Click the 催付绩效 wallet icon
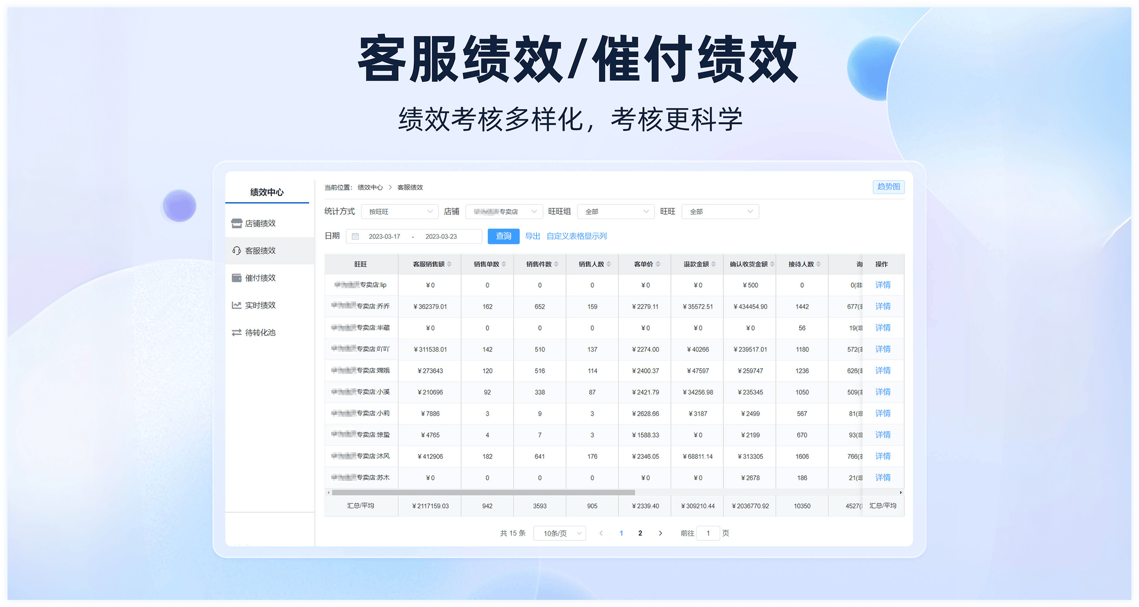Image resolution: width=1139 pixels, height=607 pixels. click(x=237, y=278)
